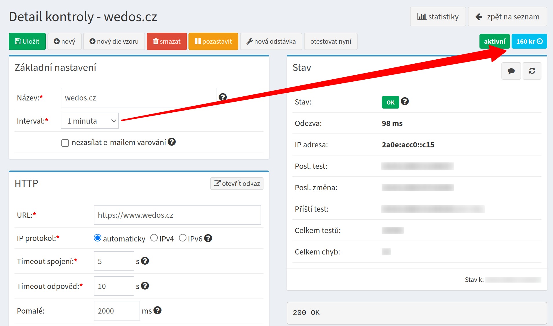Create a new check with nový button
This screenshot has width=553, height=326.
(x=65, y=41)
